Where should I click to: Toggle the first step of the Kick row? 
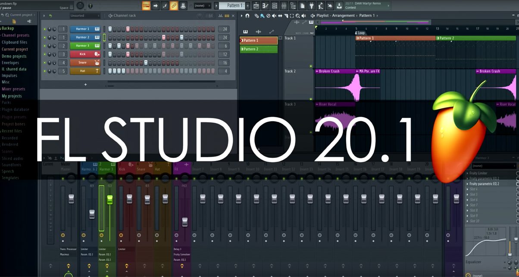click(110, 54)
